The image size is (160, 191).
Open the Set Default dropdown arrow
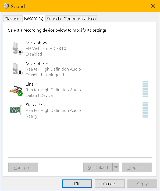116,167
